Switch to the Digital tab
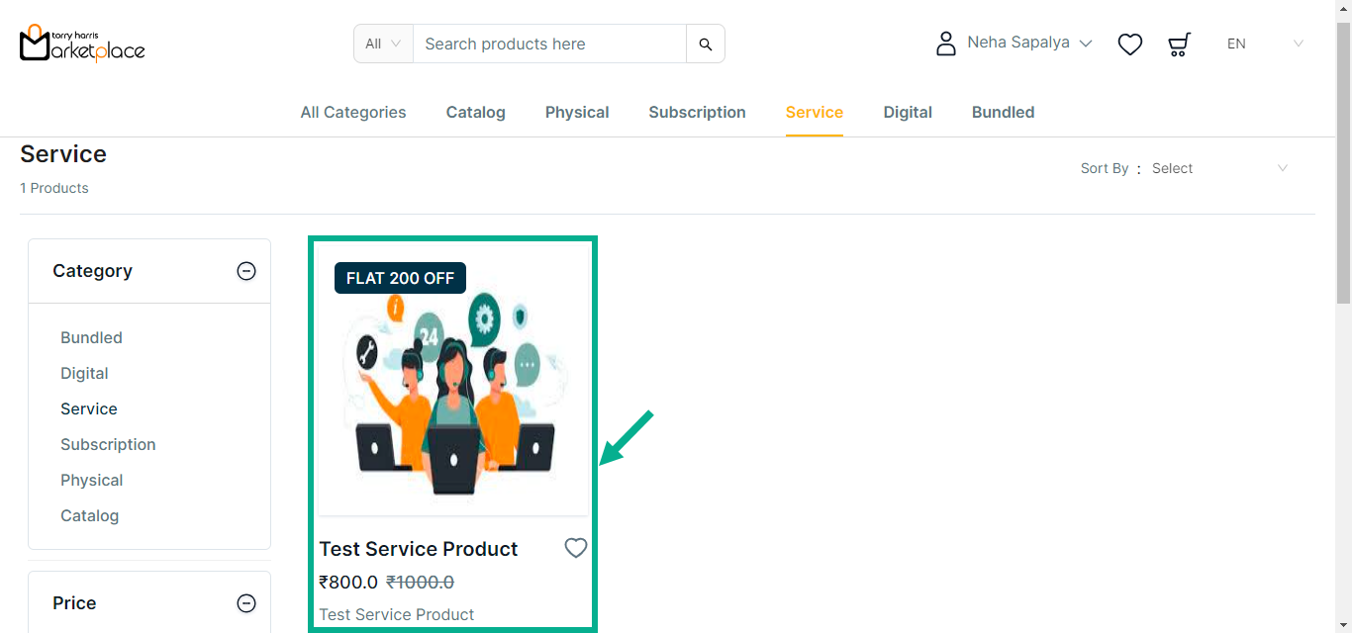Image resolution: width=1352 pixels, height=633 pixels. (908, 113)
